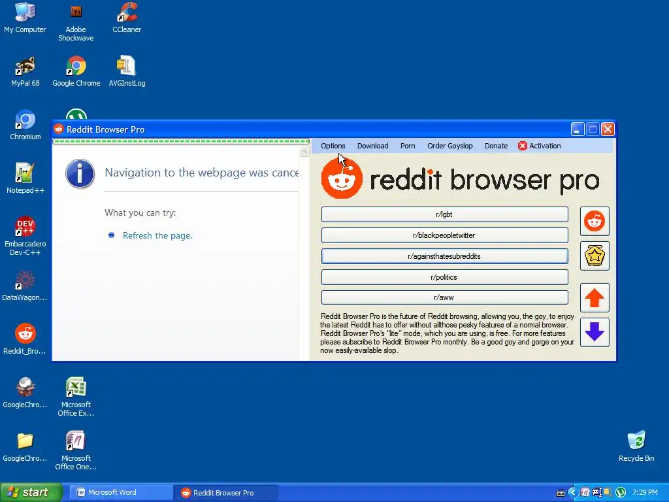Click the Reddit Browser Pro taskbar button

click(226, 493)
